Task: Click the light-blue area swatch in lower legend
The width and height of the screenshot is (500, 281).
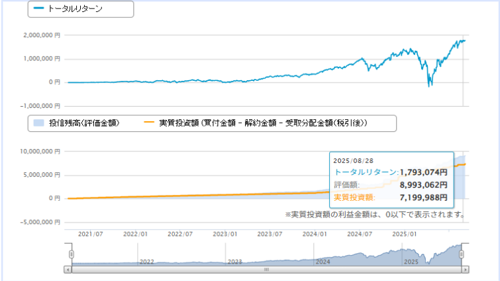Action: point(38,123)
